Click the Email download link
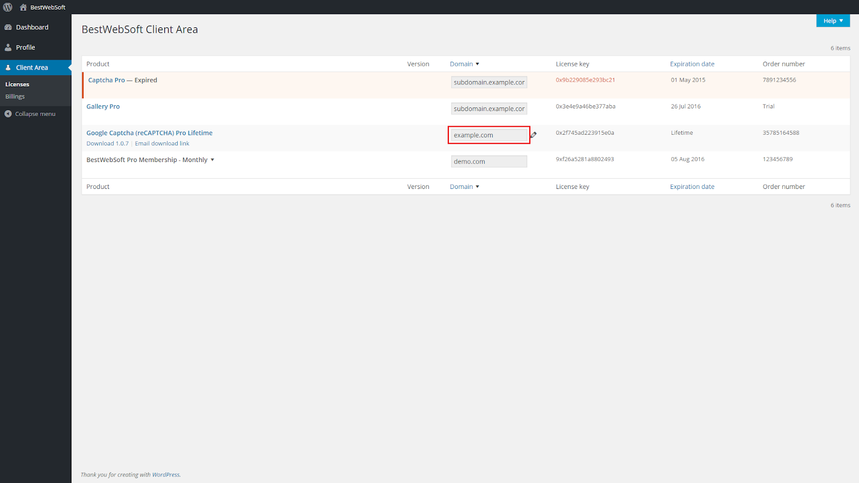 click(162, 143)
